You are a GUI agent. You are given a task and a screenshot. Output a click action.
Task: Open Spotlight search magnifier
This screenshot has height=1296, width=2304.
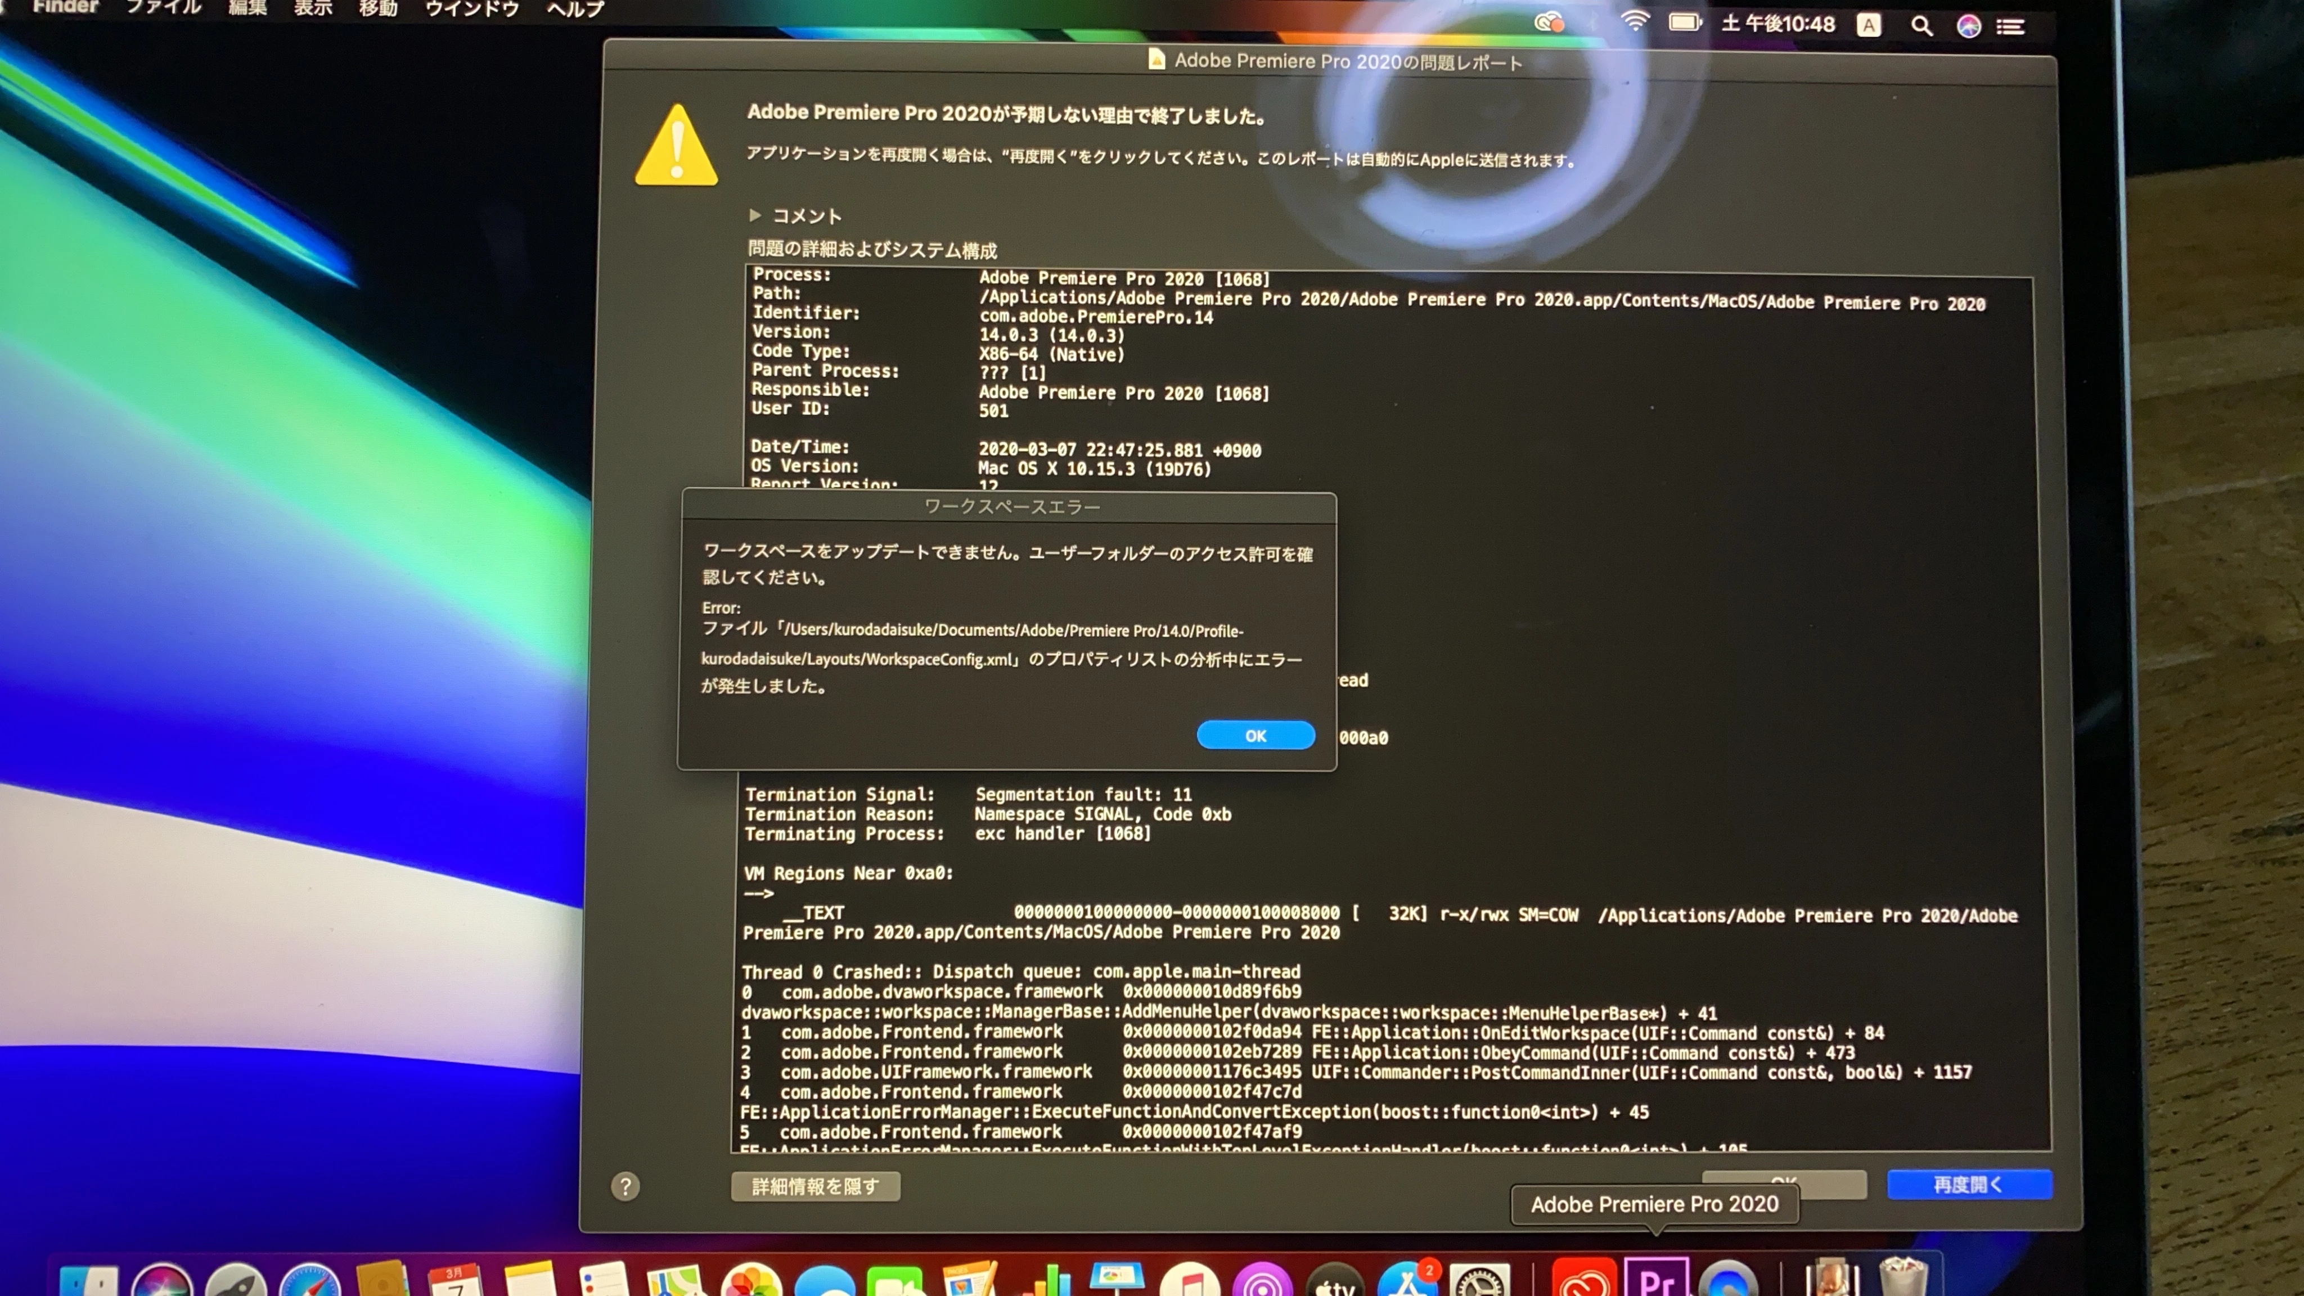pyautogui.click(x=1921, y=26)
